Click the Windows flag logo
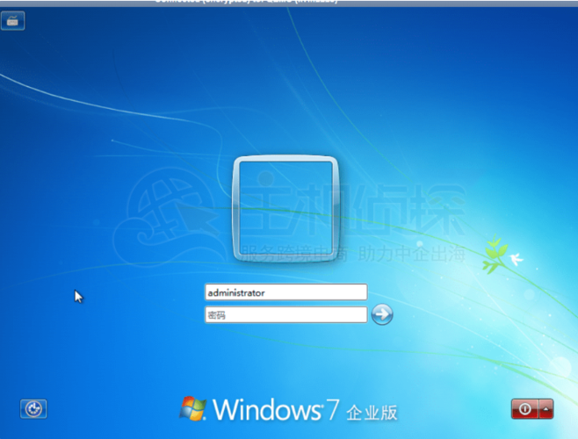This screenshot has width=578, height=439. coord(193,408)
